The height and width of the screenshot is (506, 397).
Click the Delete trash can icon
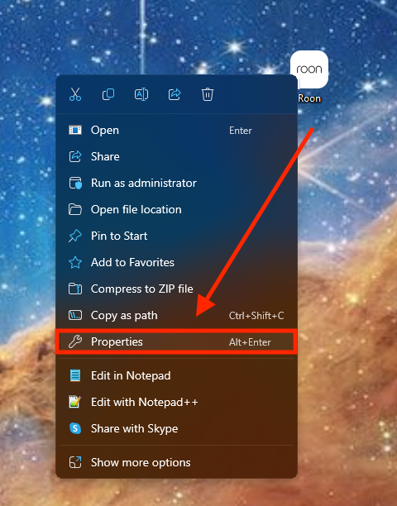208,94
